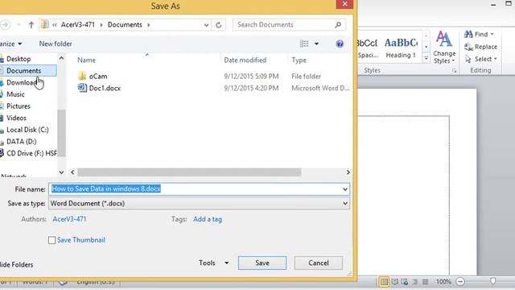The image size is (515, 290).
Task: Open the oCam folder icon
Action: pyautogui.click(x=82, y=76)
